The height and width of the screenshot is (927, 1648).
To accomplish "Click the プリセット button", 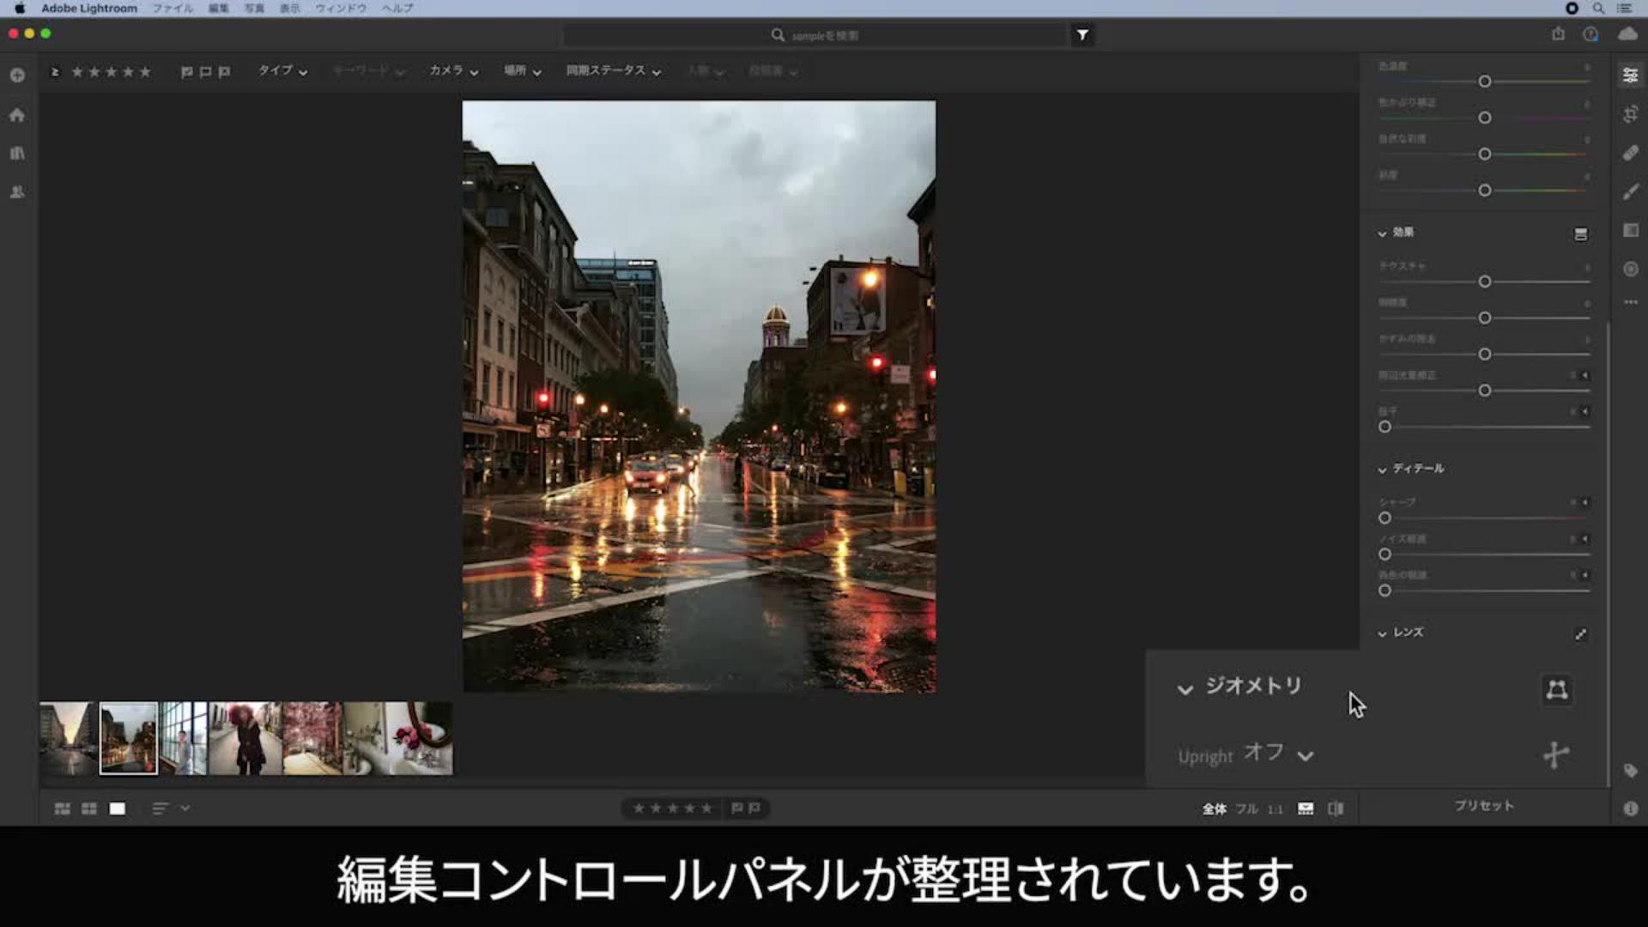I will (1483, 806).
